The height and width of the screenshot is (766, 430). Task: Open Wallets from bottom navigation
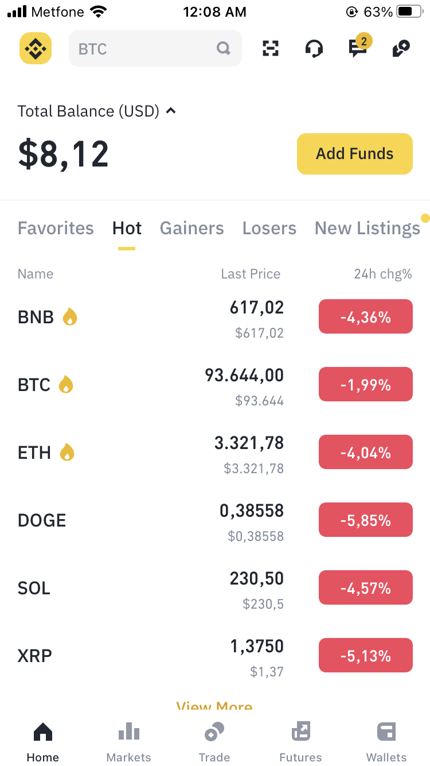[386, 742]
